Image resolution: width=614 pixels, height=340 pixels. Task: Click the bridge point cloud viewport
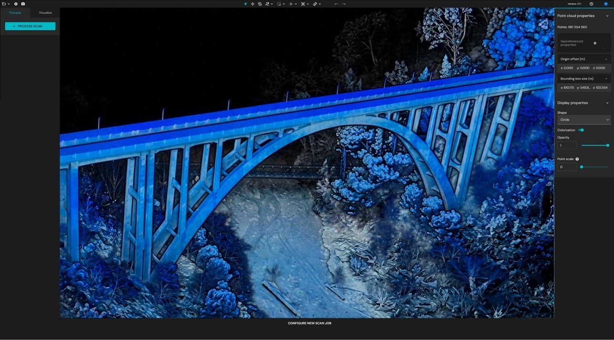click(x=307, y=162)
